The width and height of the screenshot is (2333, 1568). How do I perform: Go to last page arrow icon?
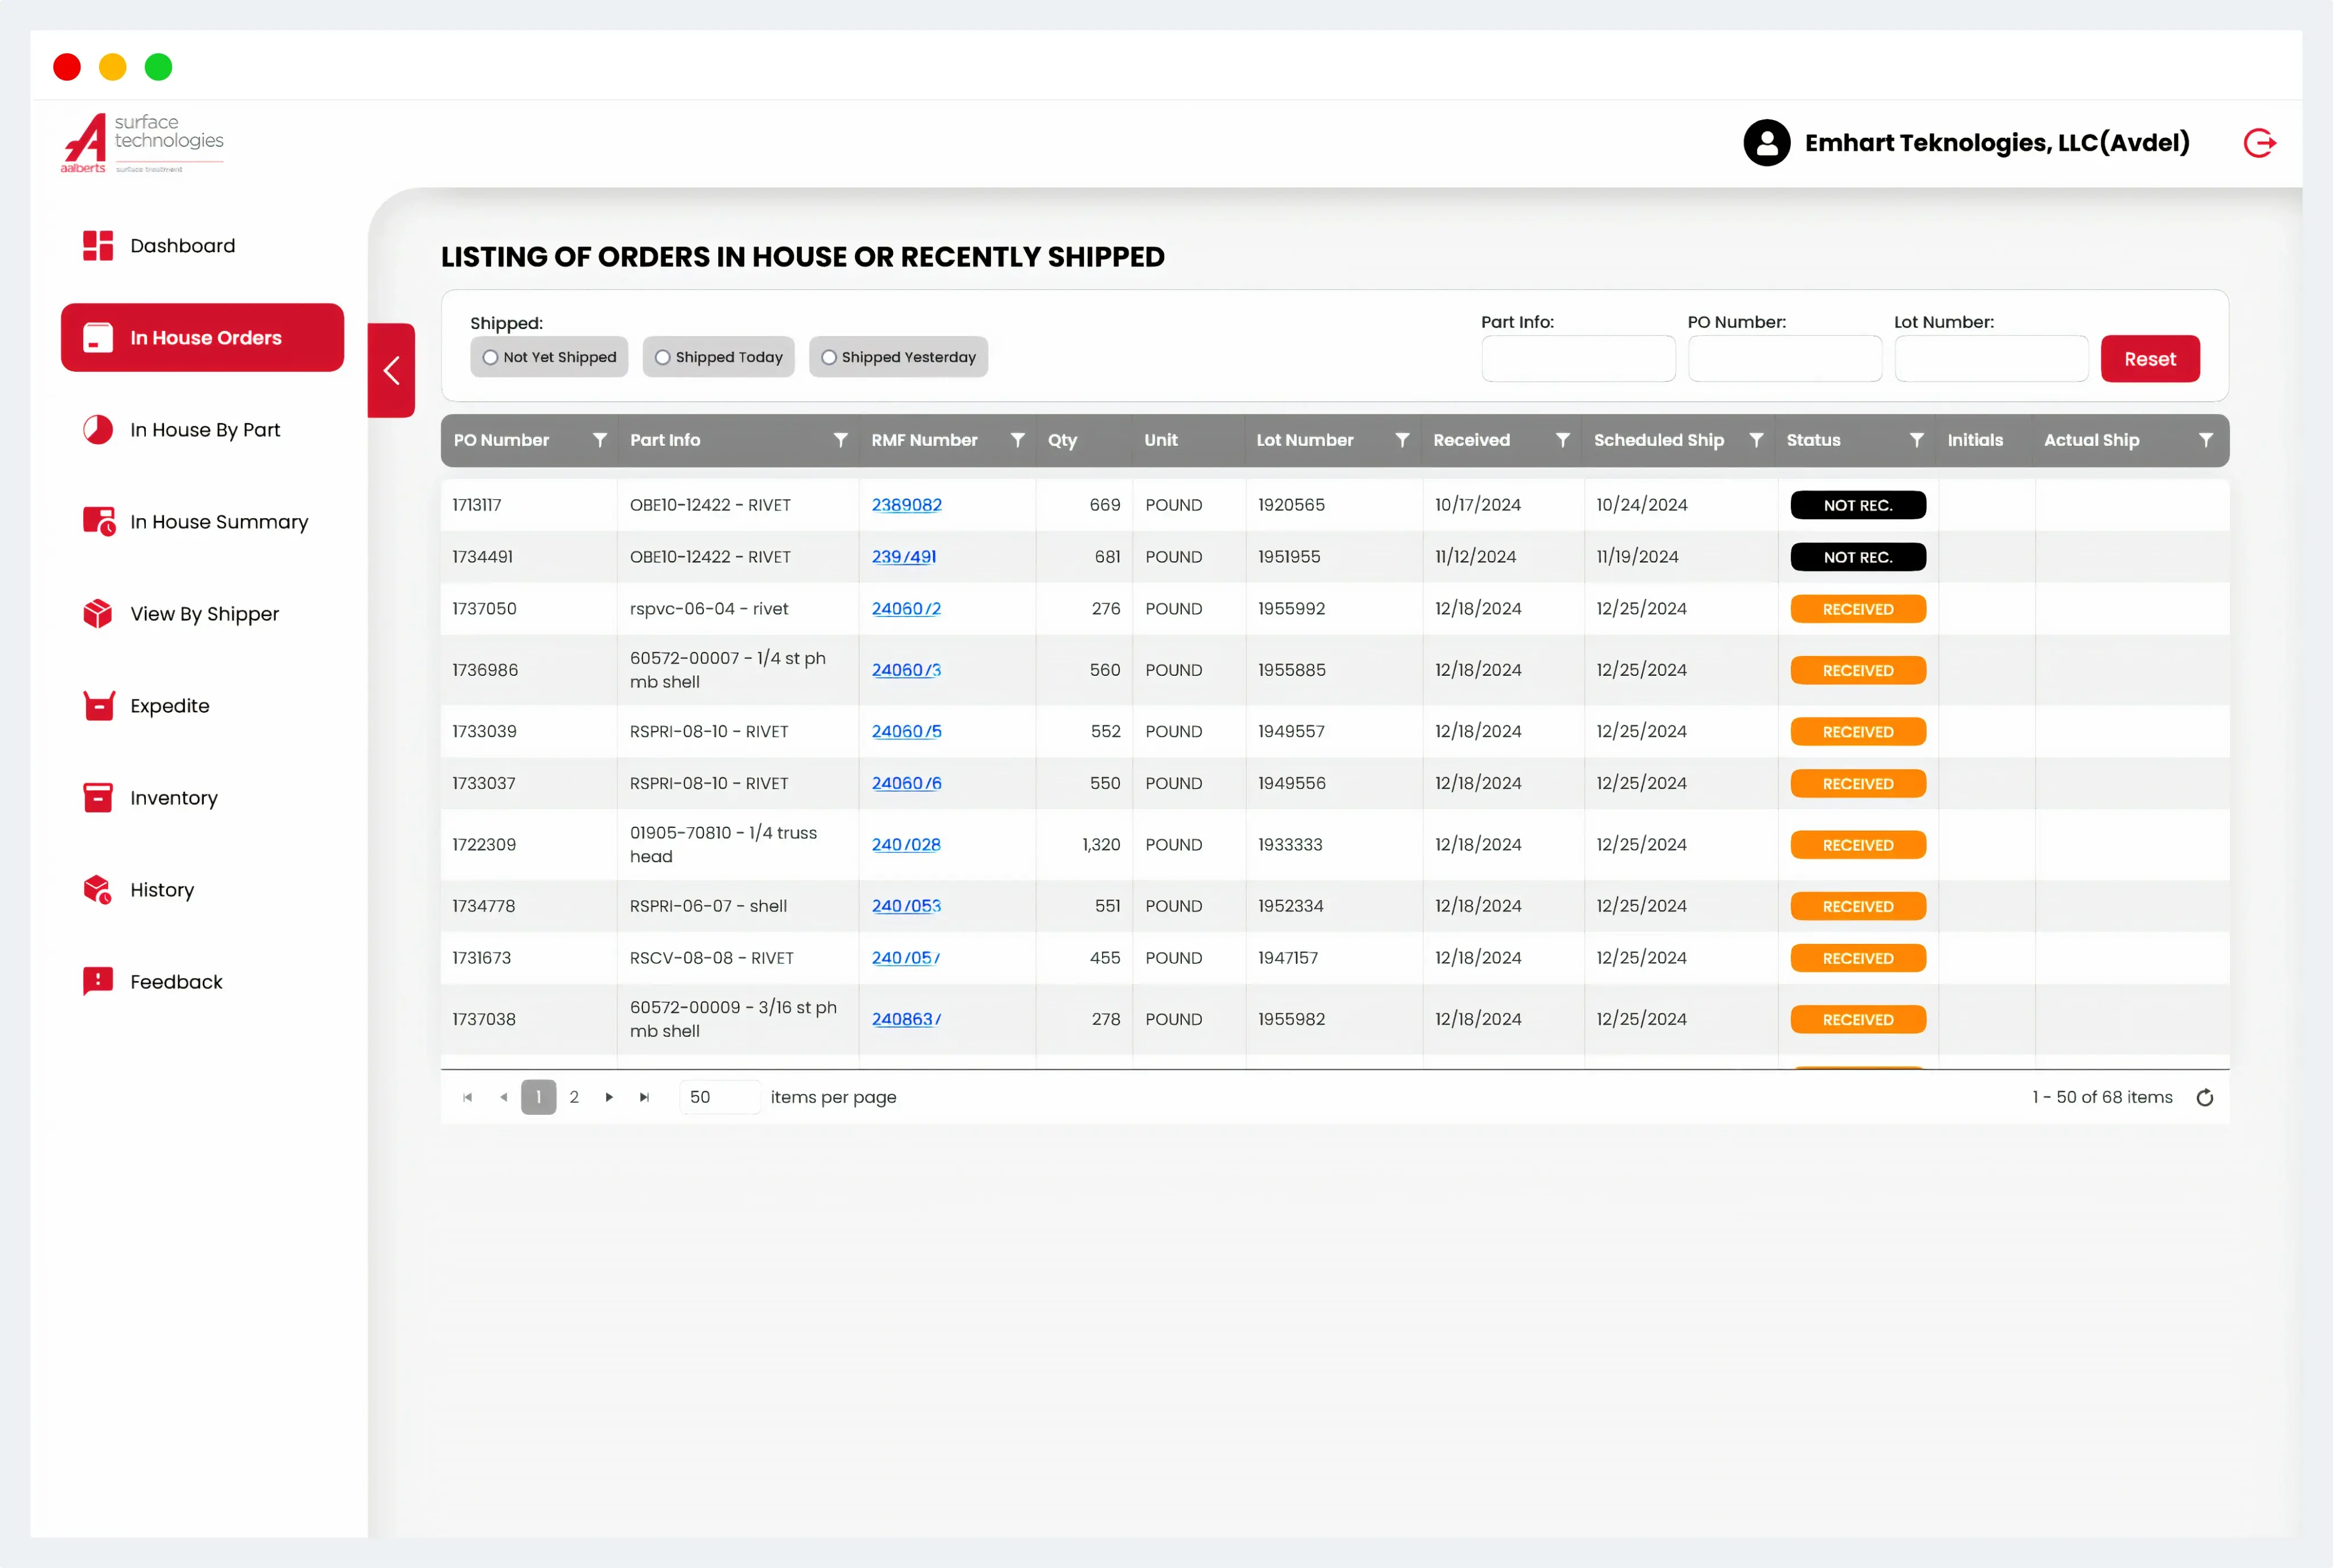(x=644, y=1098)
